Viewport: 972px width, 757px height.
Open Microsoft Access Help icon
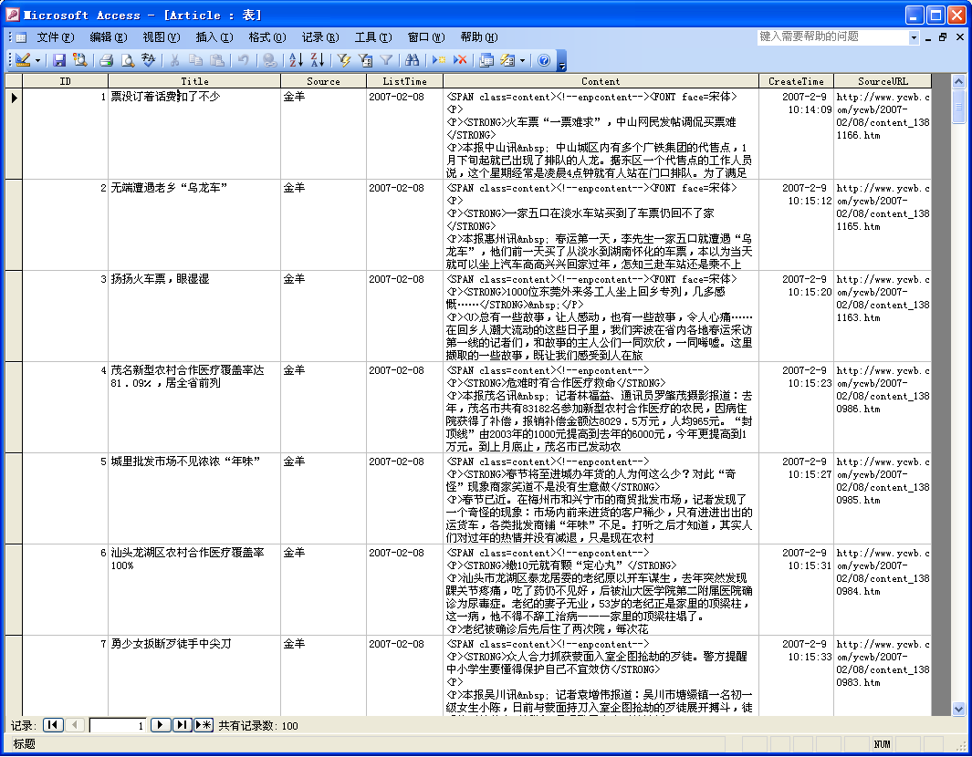[x=544, y=60]
